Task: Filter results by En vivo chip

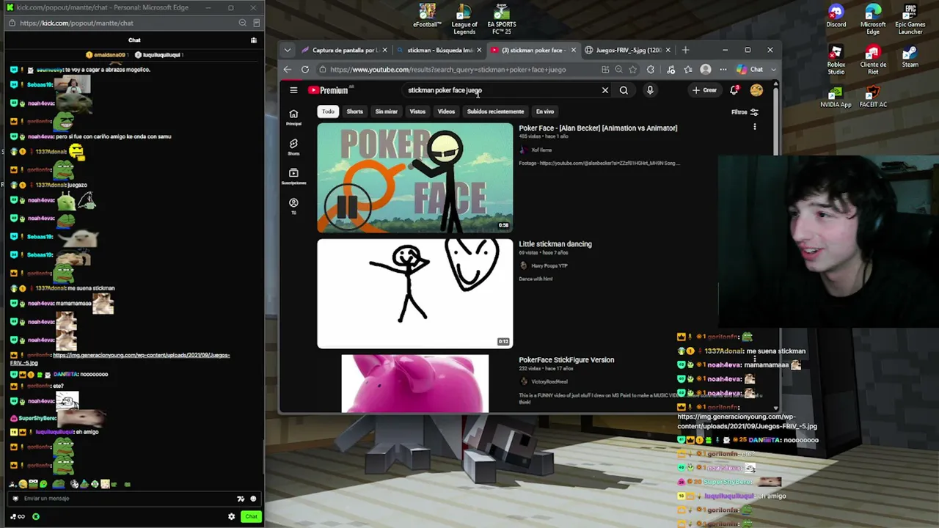Action: [545, 111]
